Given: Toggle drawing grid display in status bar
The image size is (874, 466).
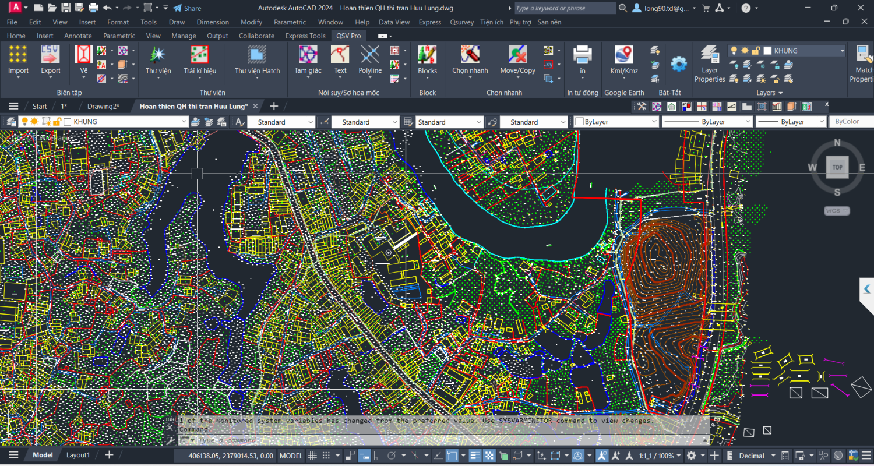Looking at the screenshot, I should click(313, 456).
